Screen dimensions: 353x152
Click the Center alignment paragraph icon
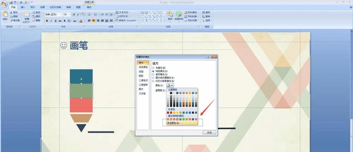coord(94,21)
